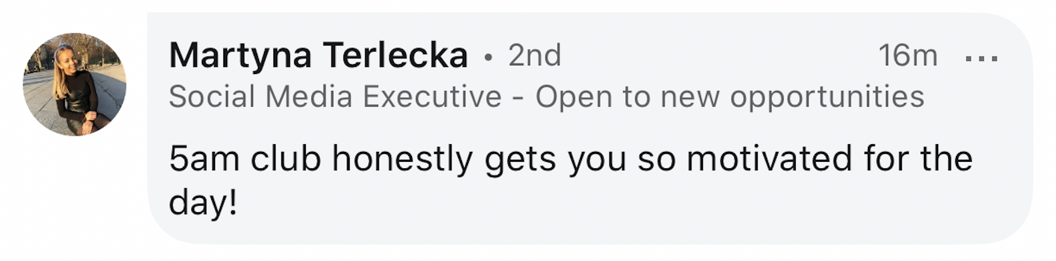
Task: Click the 'Open to new opportunities' text
Action: point(729,97)
